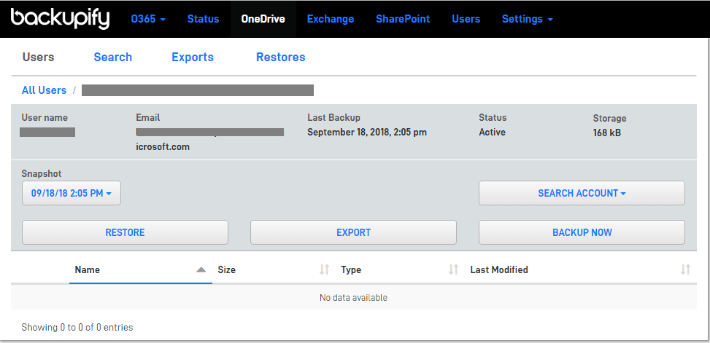This screenshot has height=343, width=710.
Task: Open the Search sub-tab
Action: [113, 57]
